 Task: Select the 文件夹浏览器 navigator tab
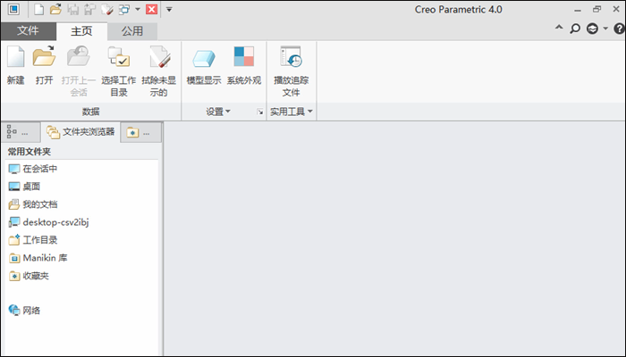pyautogui.click(x=80, y=132)
